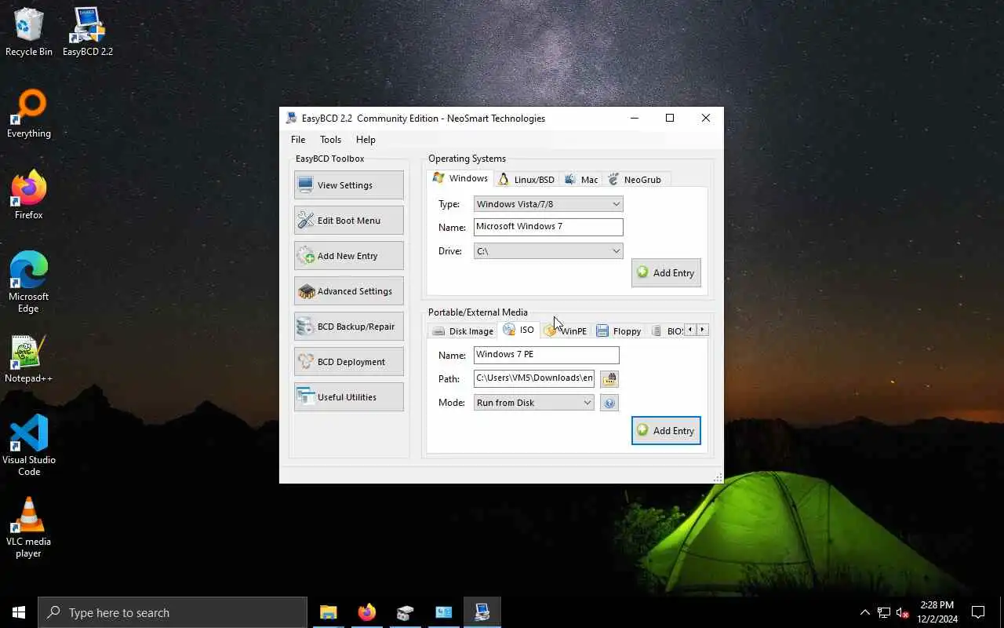Click the Microsoft Windows 7 name field

[x=548, y=227]
